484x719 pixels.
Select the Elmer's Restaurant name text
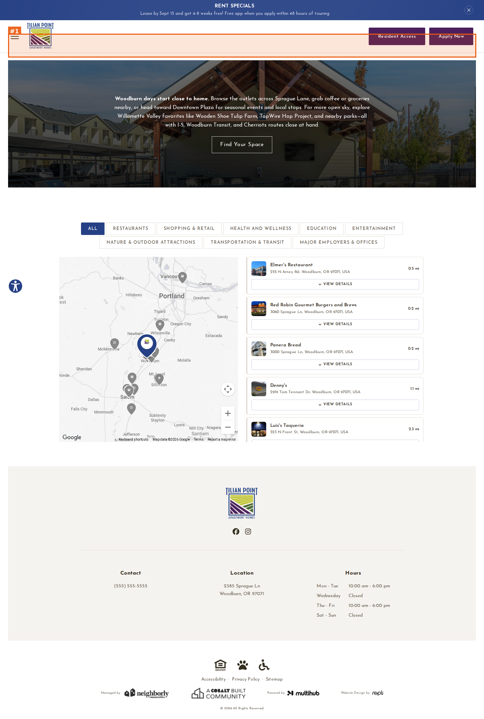tap(291, 265)
